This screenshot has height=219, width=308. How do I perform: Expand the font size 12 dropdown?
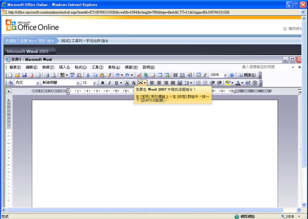coord(94,83)
